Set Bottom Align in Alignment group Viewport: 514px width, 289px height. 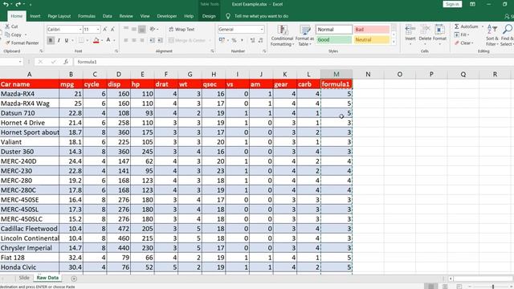pos(141,29)
